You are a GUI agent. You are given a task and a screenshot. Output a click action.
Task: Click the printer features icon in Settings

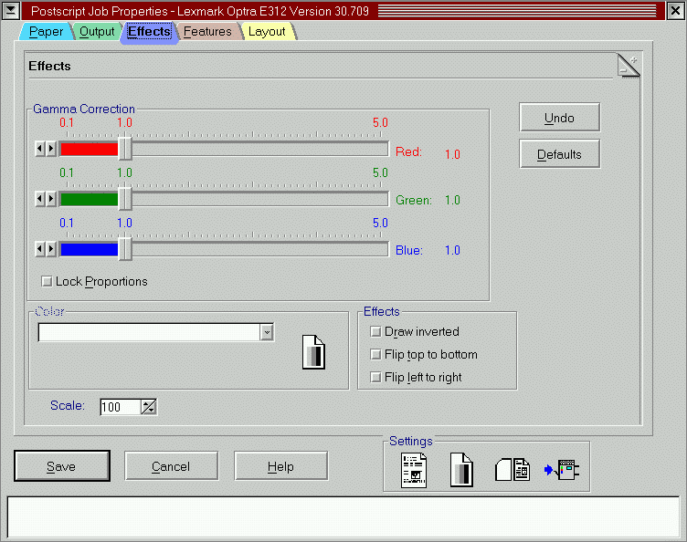(562, 470)
